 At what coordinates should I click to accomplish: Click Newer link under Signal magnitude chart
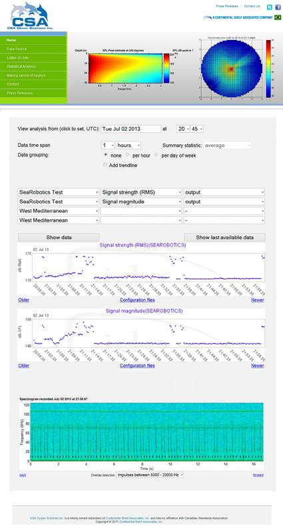tap(258, 365)
